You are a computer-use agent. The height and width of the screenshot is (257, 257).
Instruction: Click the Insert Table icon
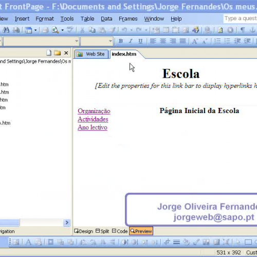[166, 30]
